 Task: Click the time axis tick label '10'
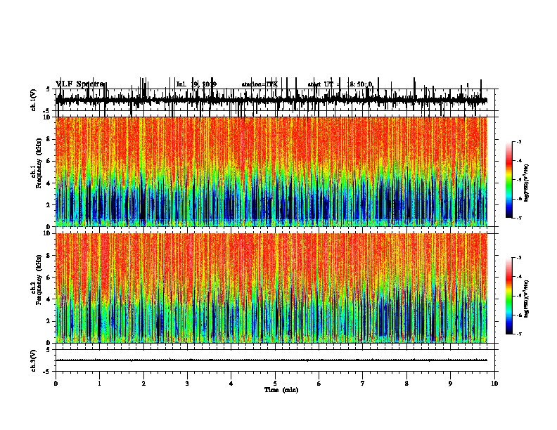[494, 384]
